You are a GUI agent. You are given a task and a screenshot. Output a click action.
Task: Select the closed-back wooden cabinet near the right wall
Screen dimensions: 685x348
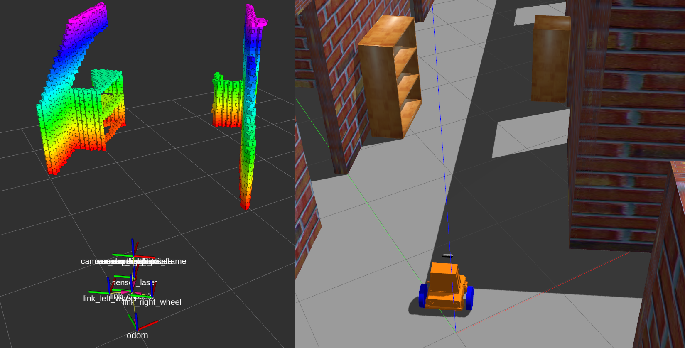[x=551, y=59]
